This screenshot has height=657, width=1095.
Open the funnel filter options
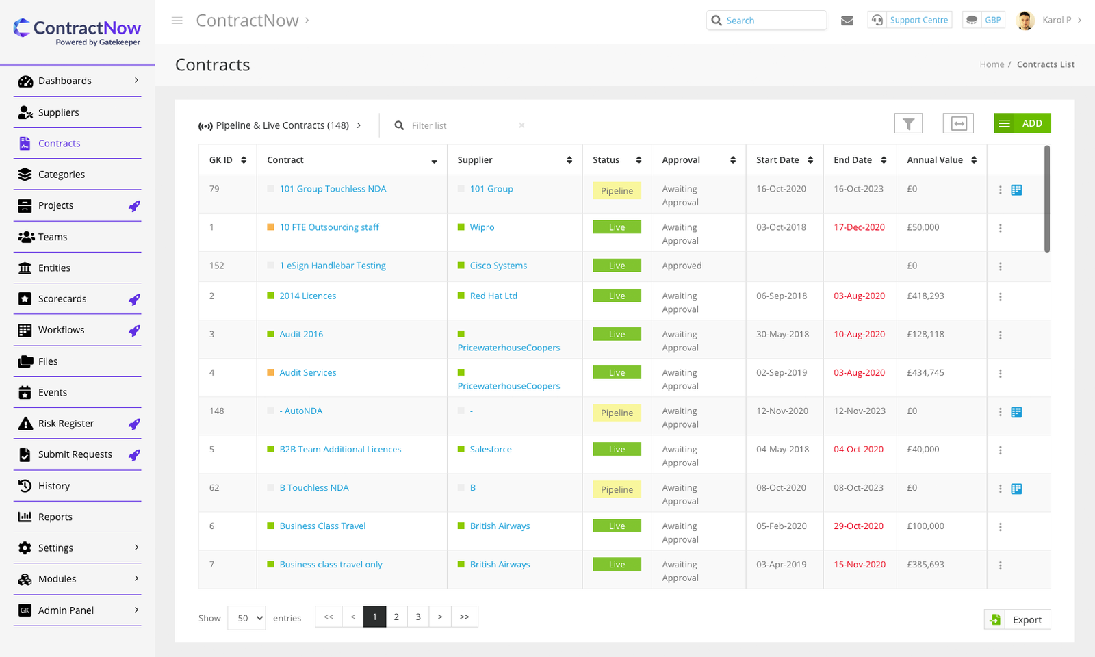(x=908, y=123)
